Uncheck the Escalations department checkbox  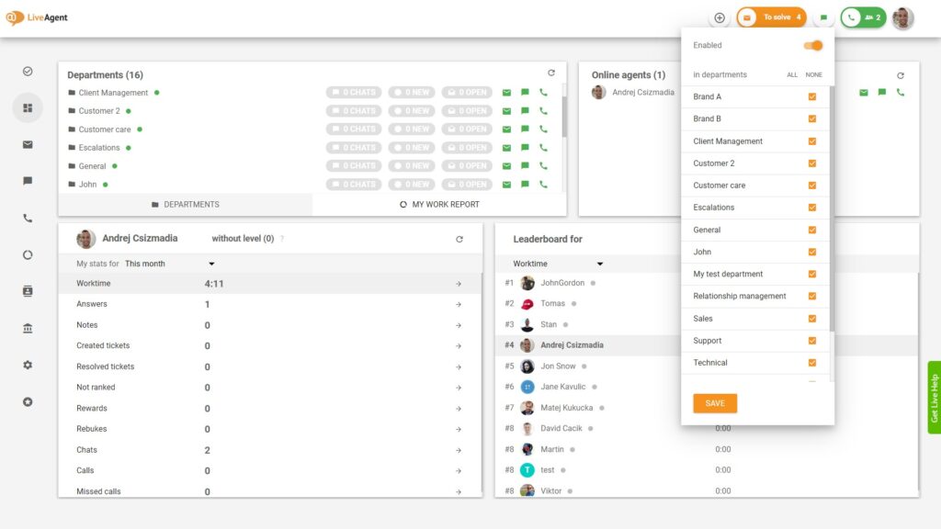tap(811, 208)
